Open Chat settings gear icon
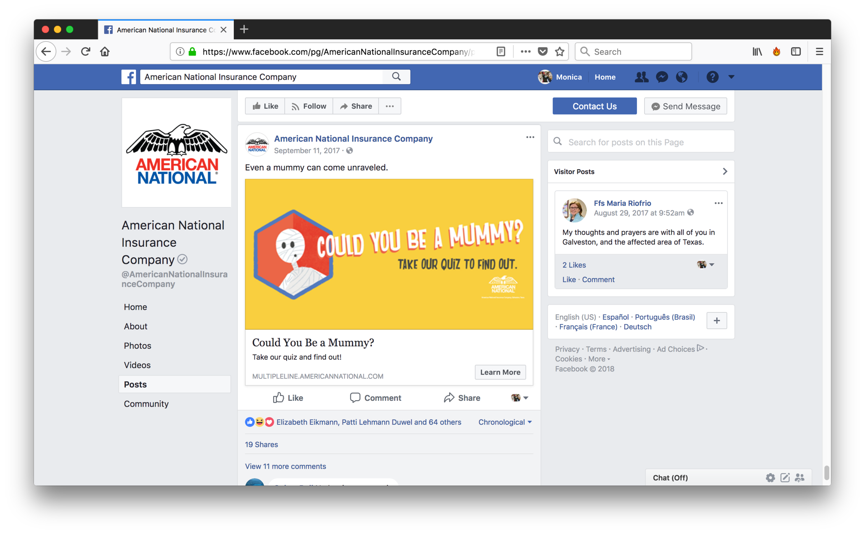Image resolution: width=865 pixels, height=534 pixels. [x=770, y=478]
